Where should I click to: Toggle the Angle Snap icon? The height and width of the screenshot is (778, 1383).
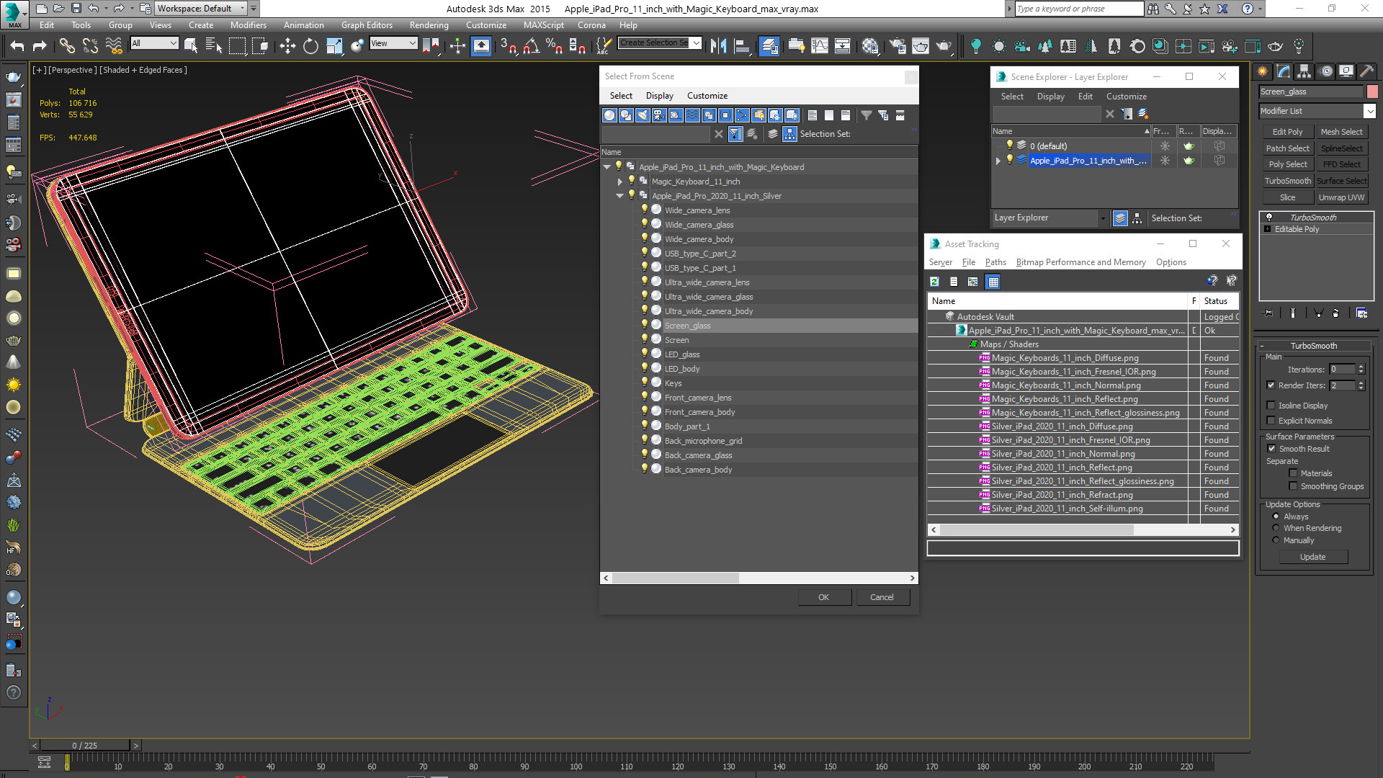(531, 46)
